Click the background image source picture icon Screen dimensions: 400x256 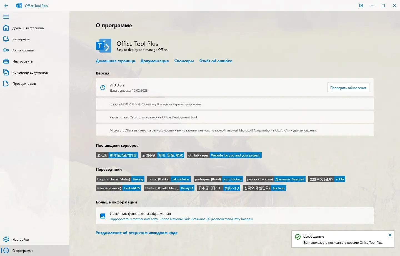(103, 216)
